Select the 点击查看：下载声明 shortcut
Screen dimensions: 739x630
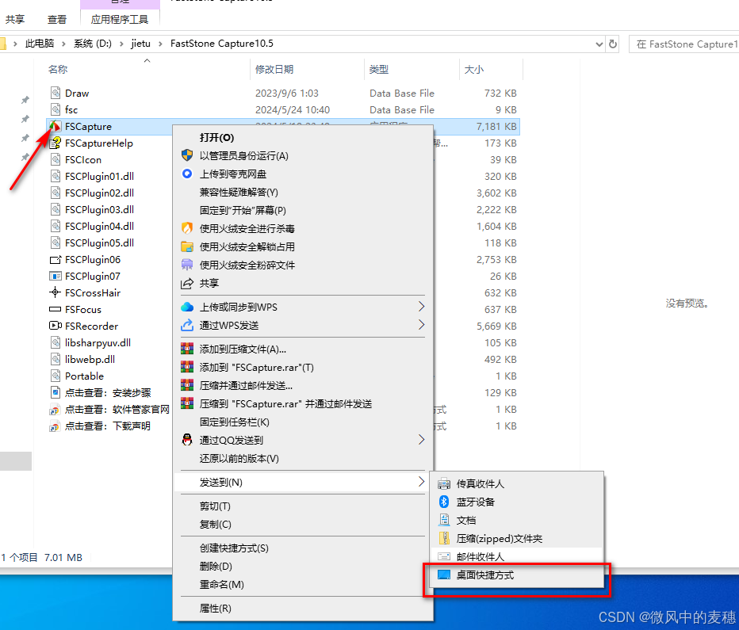click(108, 426)
